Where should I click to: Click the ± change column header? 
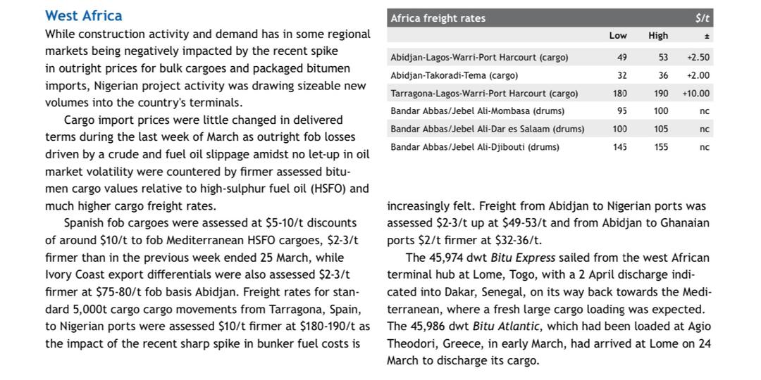(707, 36)
